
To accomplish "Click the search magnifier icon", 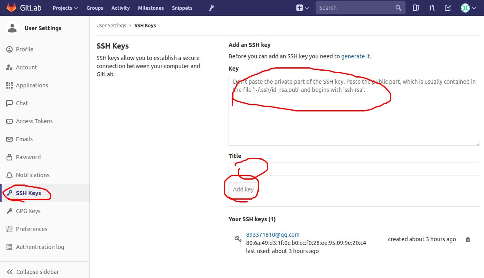I will (x=398, y=8).
